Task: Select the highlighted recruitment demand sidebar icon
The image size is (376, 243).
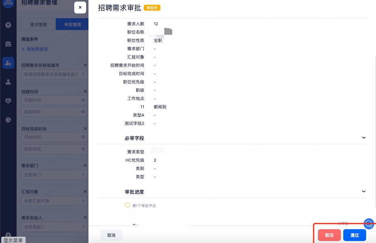Action: 8,63
